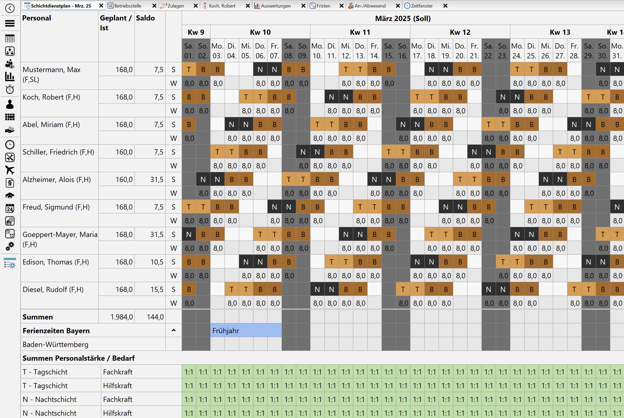This screenshot has height=418, width=624.
Task: Close the Fristen tab
Action: click(341, 6)
